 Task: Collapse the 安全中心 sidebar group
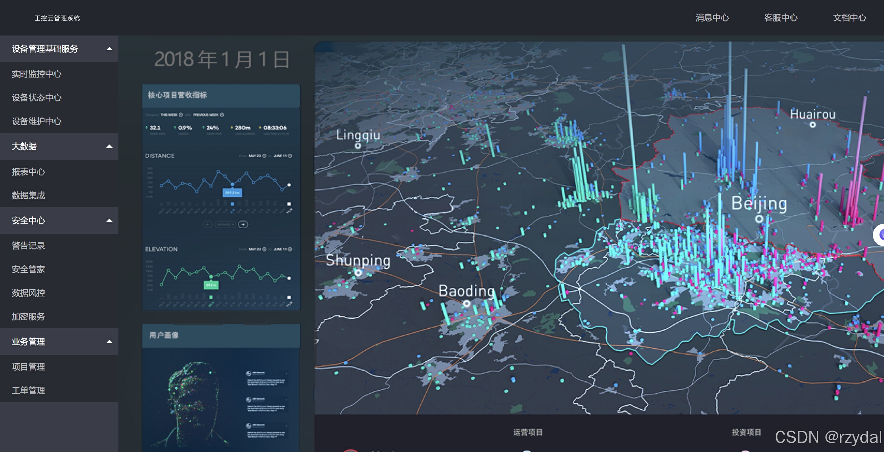coord(109,220)
